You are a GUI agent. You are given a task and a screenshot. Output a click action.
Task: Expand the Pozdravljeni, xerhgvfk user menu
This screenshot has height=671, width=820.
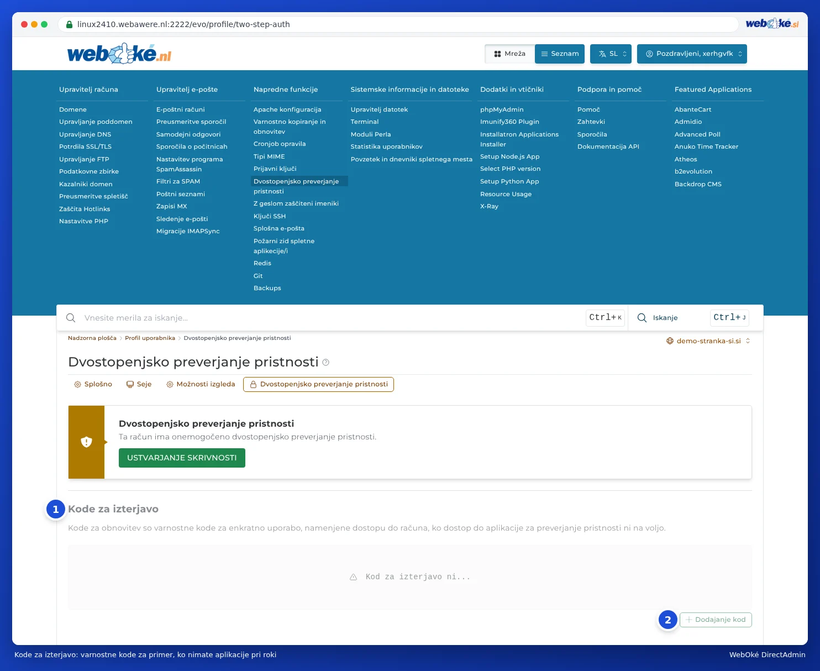click(692, 54)
